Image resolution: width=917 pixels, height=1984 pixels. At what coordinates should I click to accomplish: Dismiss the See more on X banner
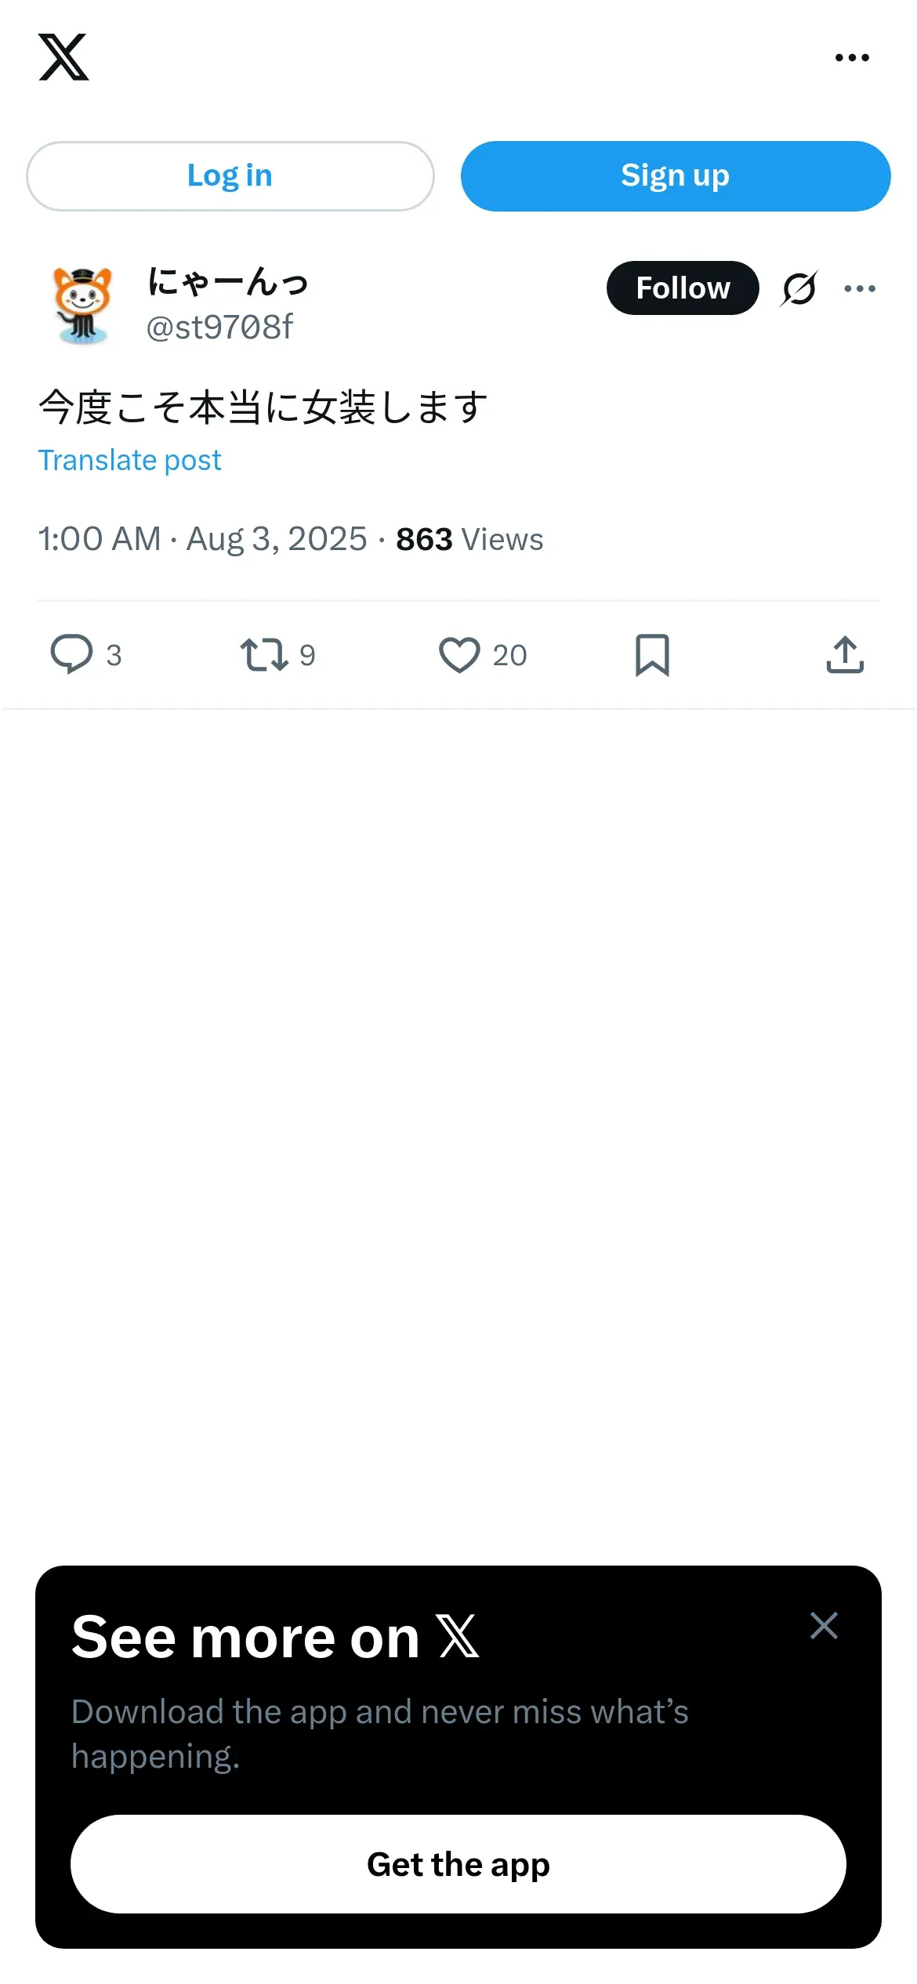pos(824,1626)
